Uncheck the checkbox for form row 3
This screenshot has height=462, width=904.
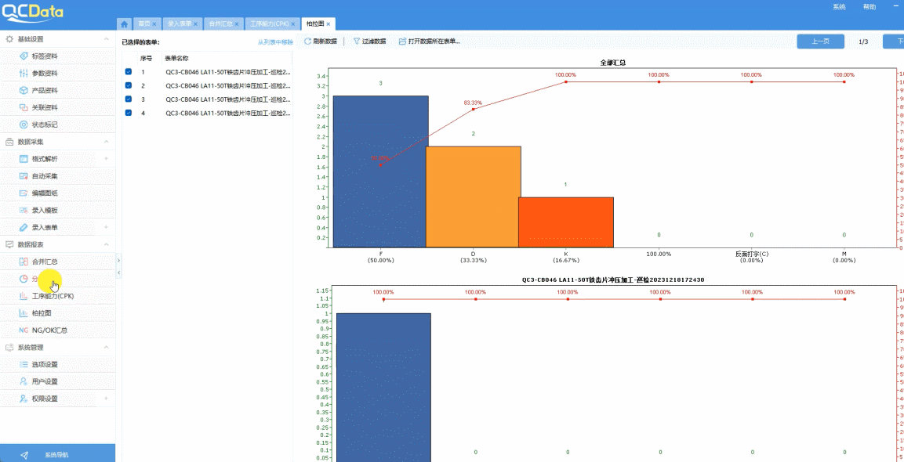coord(129,99)
